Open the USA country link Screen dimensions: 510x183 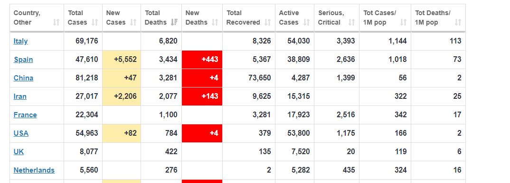tap(21, 133)
